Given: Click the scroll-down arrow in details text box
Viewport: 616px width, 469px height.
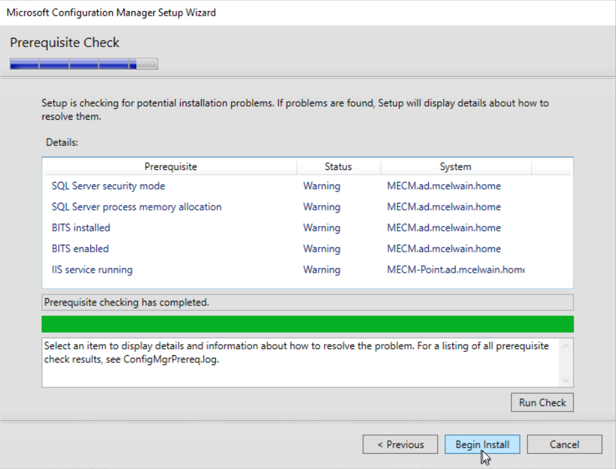Looking at the screenshot, I should [x=567, y=380].
